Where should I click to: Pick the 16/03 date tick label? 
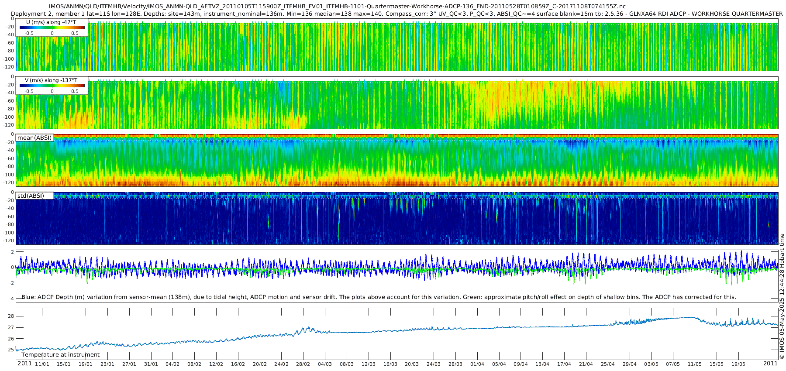pos(390,364)
